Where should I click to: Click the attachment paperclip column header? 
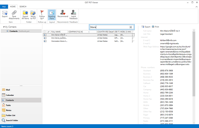(49, 32)
